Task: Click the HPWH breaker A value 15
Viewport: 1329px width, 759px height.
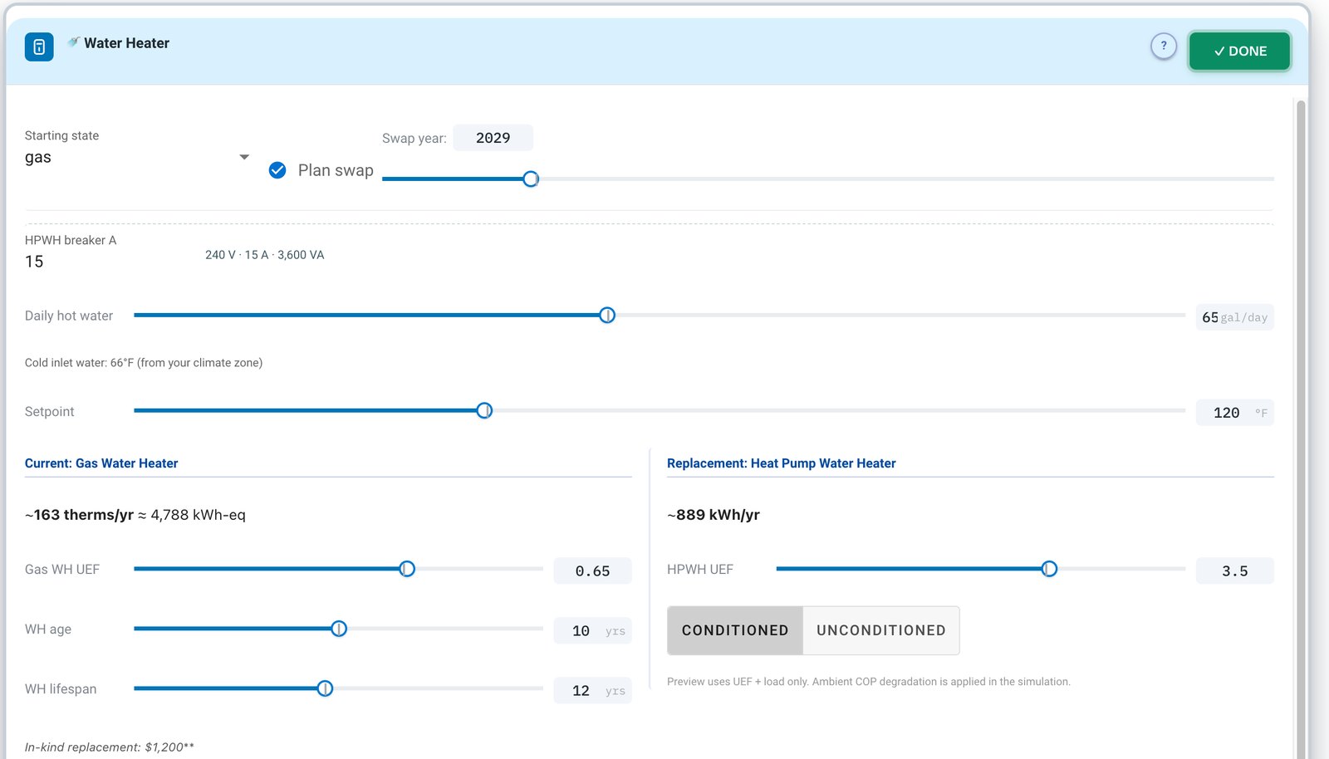Action: click(34, 262)
